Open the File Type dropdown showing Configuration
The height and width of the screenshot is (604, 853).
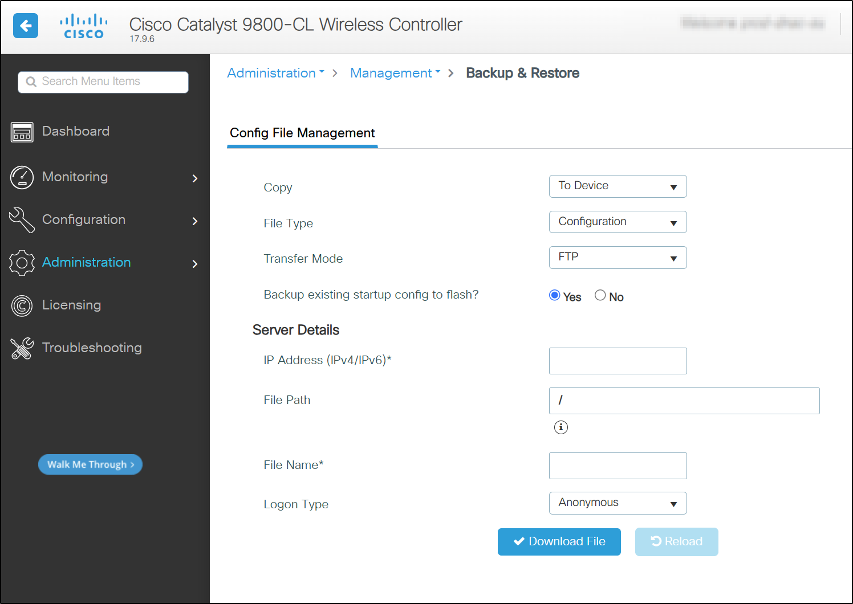pos(618,222)
